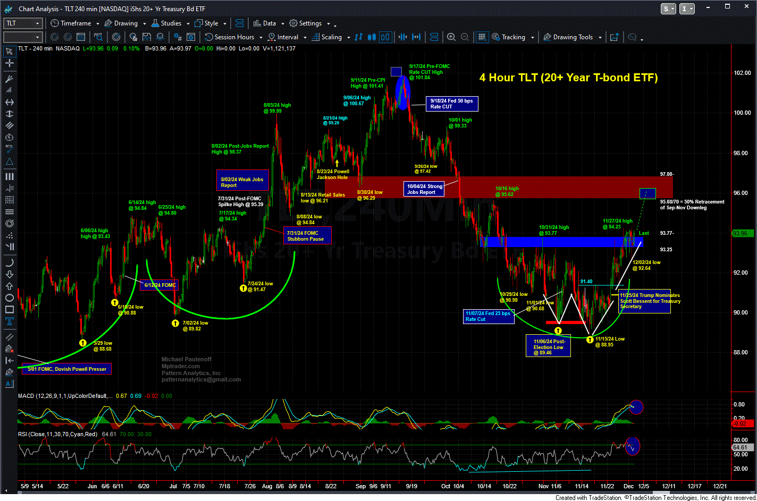Select the Pointer arrow tool in left toolbar

pyautogui.click(x=10, y=52)
